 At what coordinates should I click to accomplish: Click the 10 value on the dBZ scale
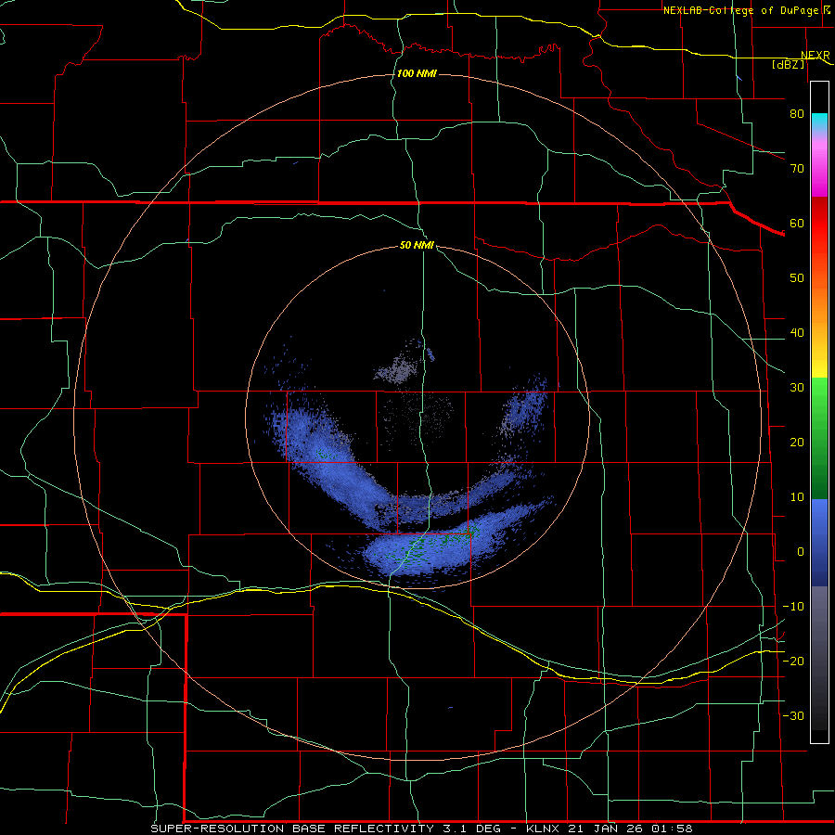(797, 497)
